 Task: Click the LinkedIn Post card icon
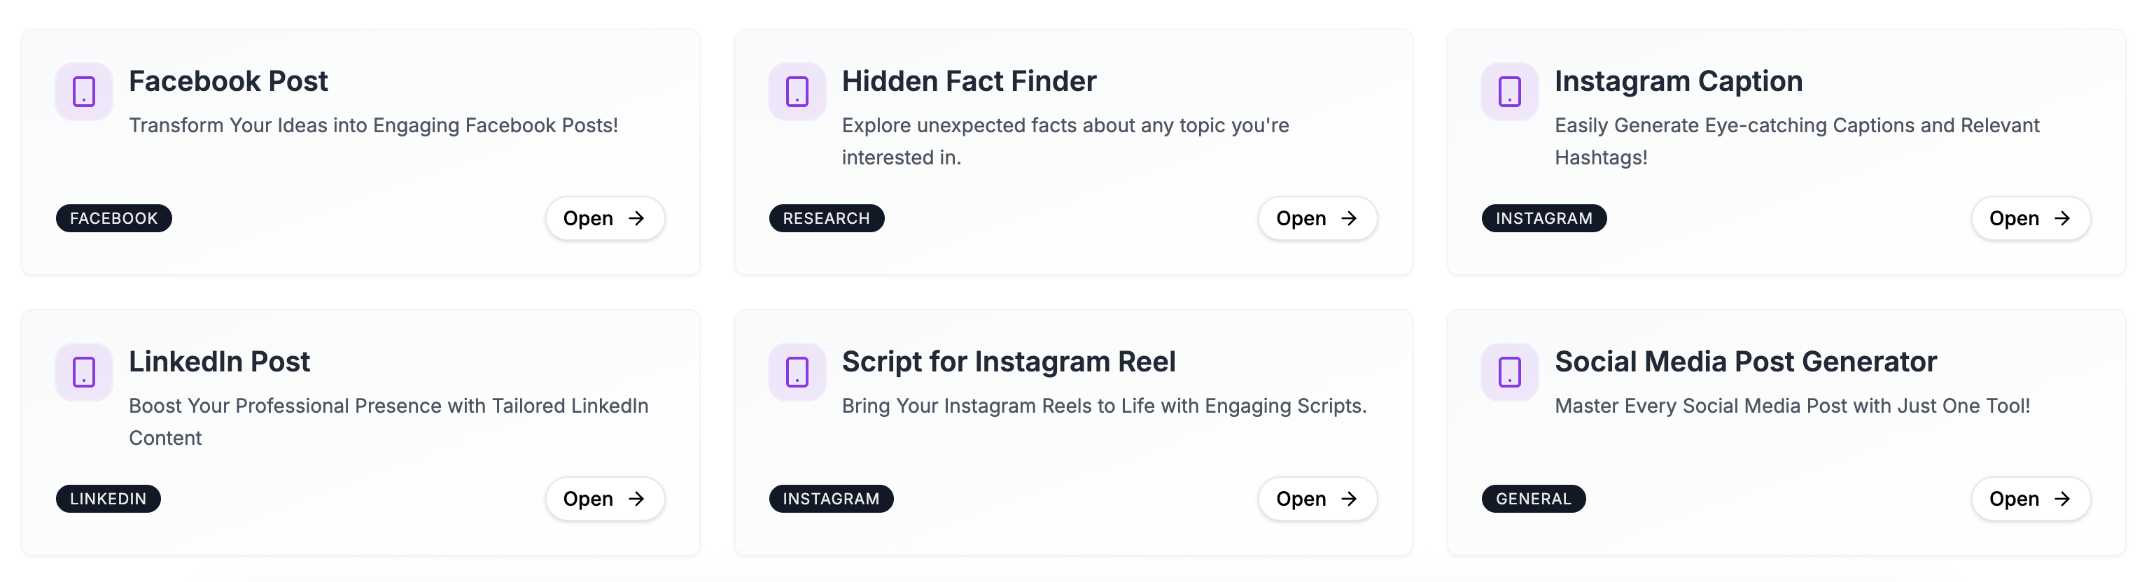(83, 372)
